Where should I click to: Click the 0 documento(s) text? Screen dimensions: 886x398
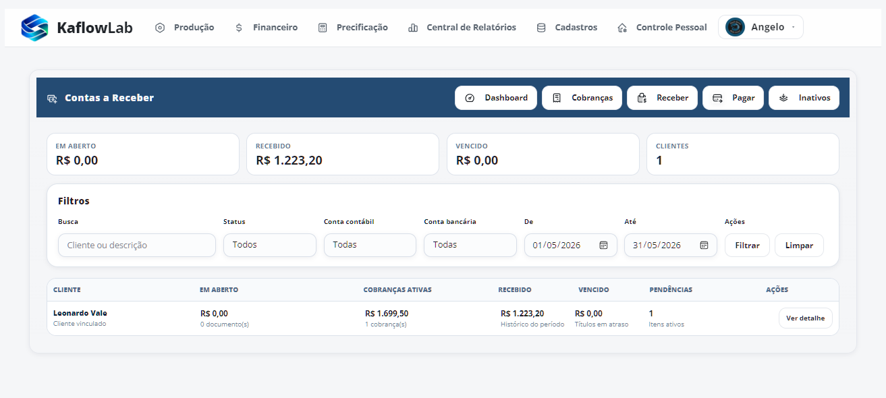225,324
